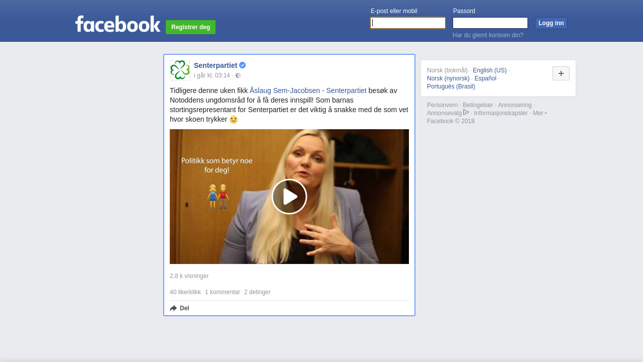Focus the E-post eller mobil field
643x362 pixels.
[408, 23]
